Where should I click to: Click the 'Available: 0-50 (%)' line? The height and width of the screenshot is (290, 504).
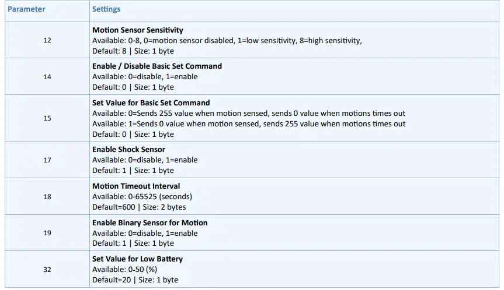[x=124, y=270]
